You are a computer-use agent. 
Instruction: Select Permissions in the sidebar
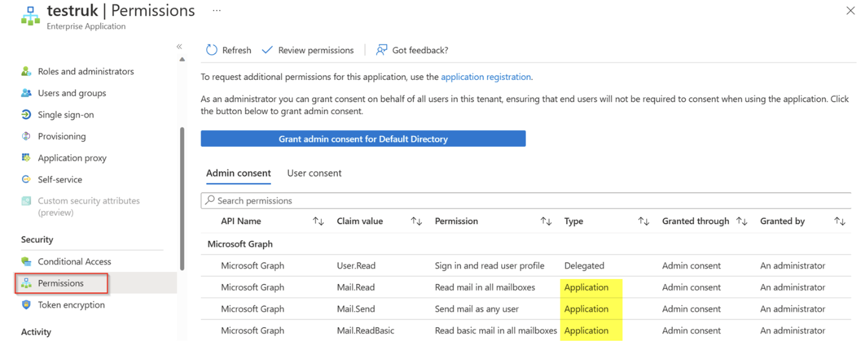pyautogui.click(x=61, y=283)
